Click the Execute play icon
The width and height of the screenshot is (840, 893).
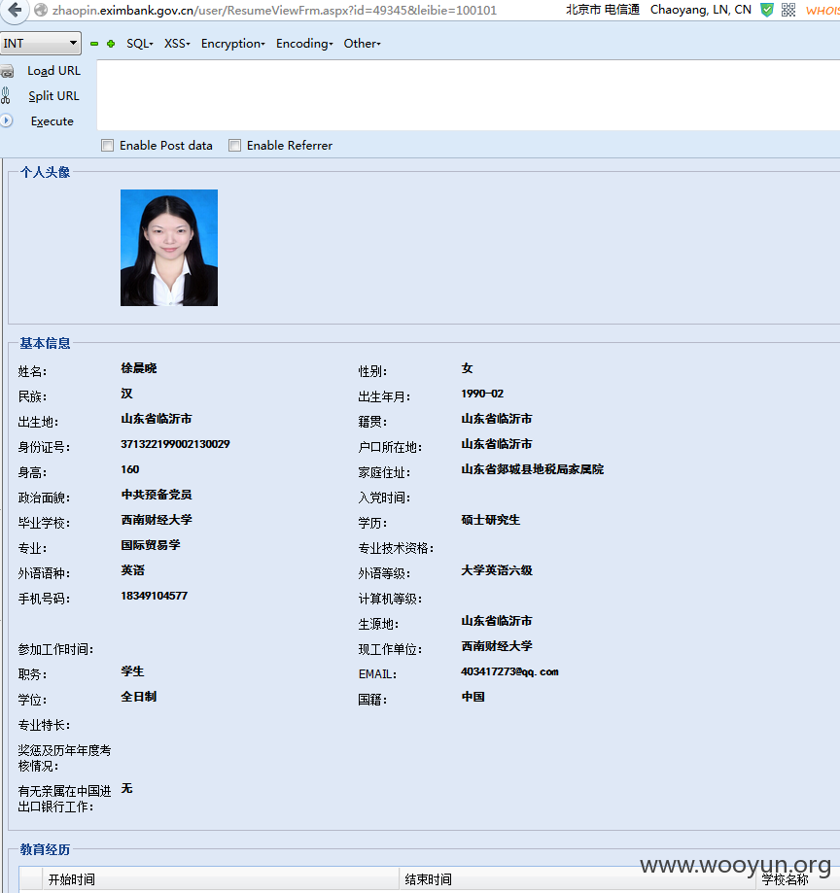pos(7,120)
